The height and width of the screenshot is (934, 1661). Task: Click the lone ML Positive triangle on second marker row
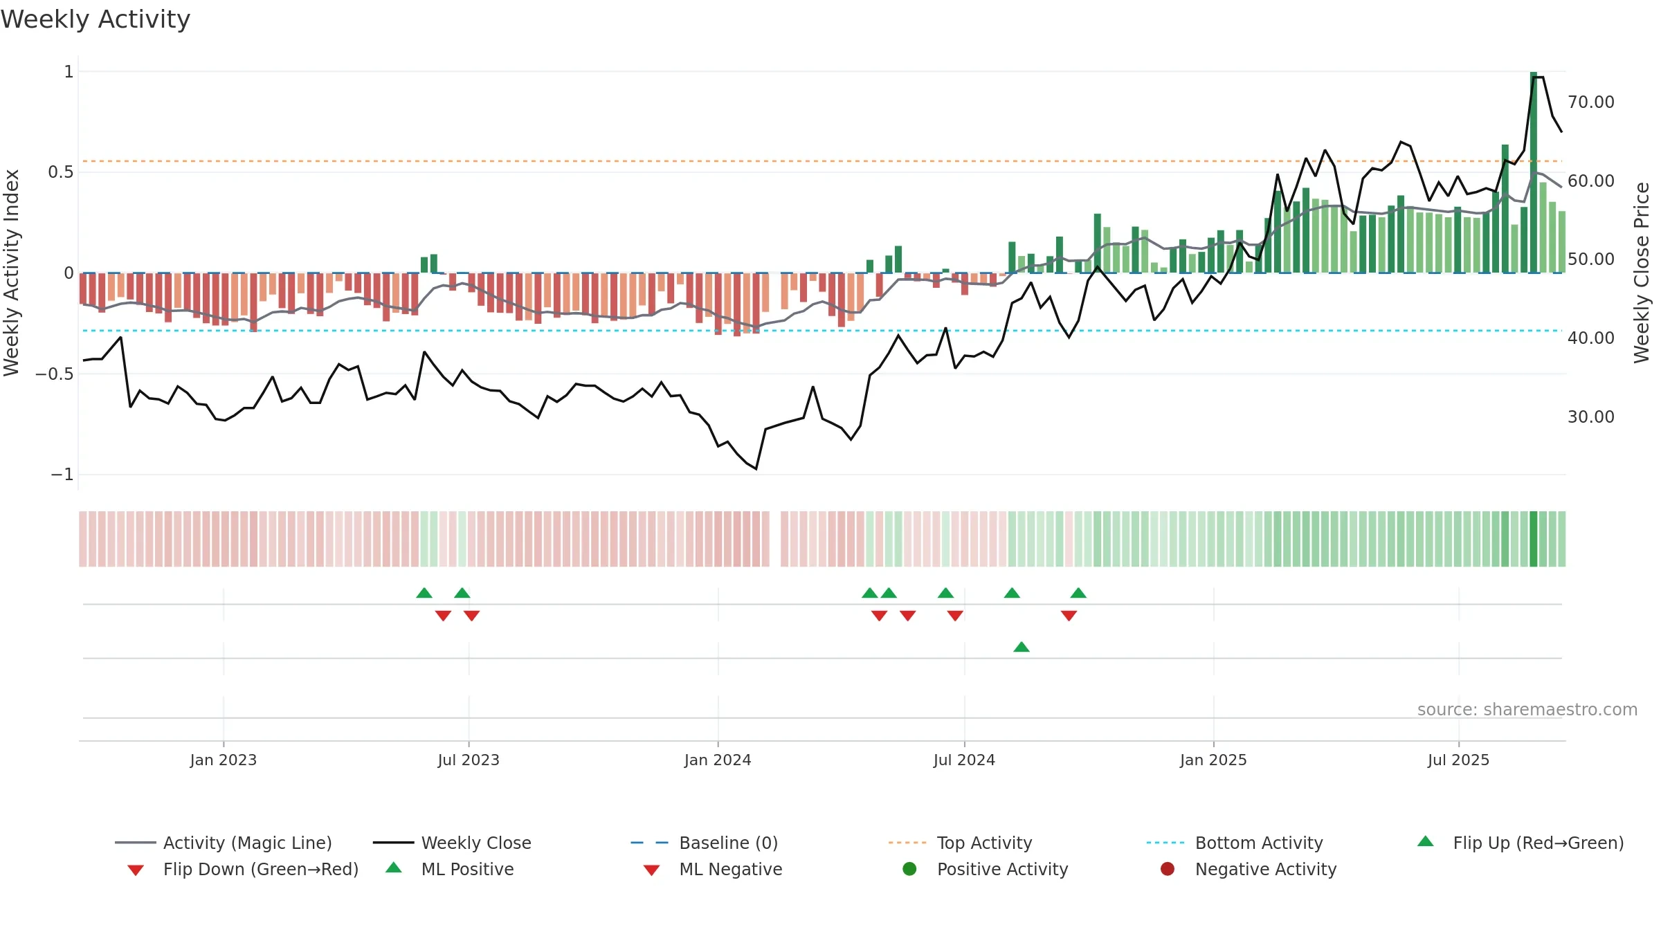point(1022,647)
